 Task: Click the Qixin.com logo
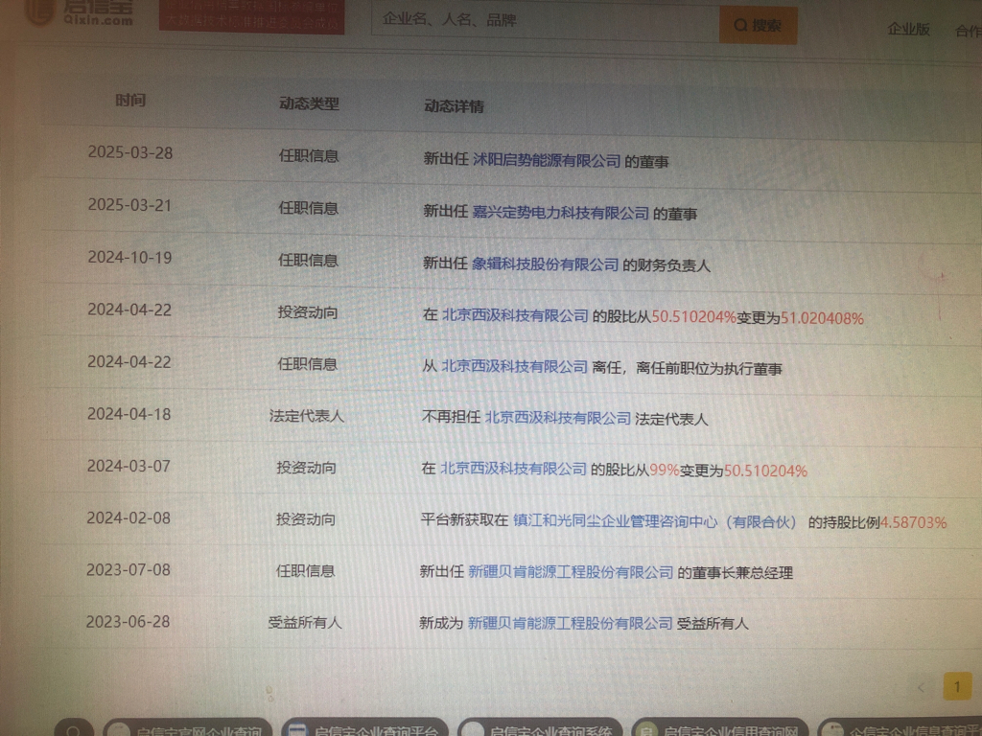click(81, 12)
